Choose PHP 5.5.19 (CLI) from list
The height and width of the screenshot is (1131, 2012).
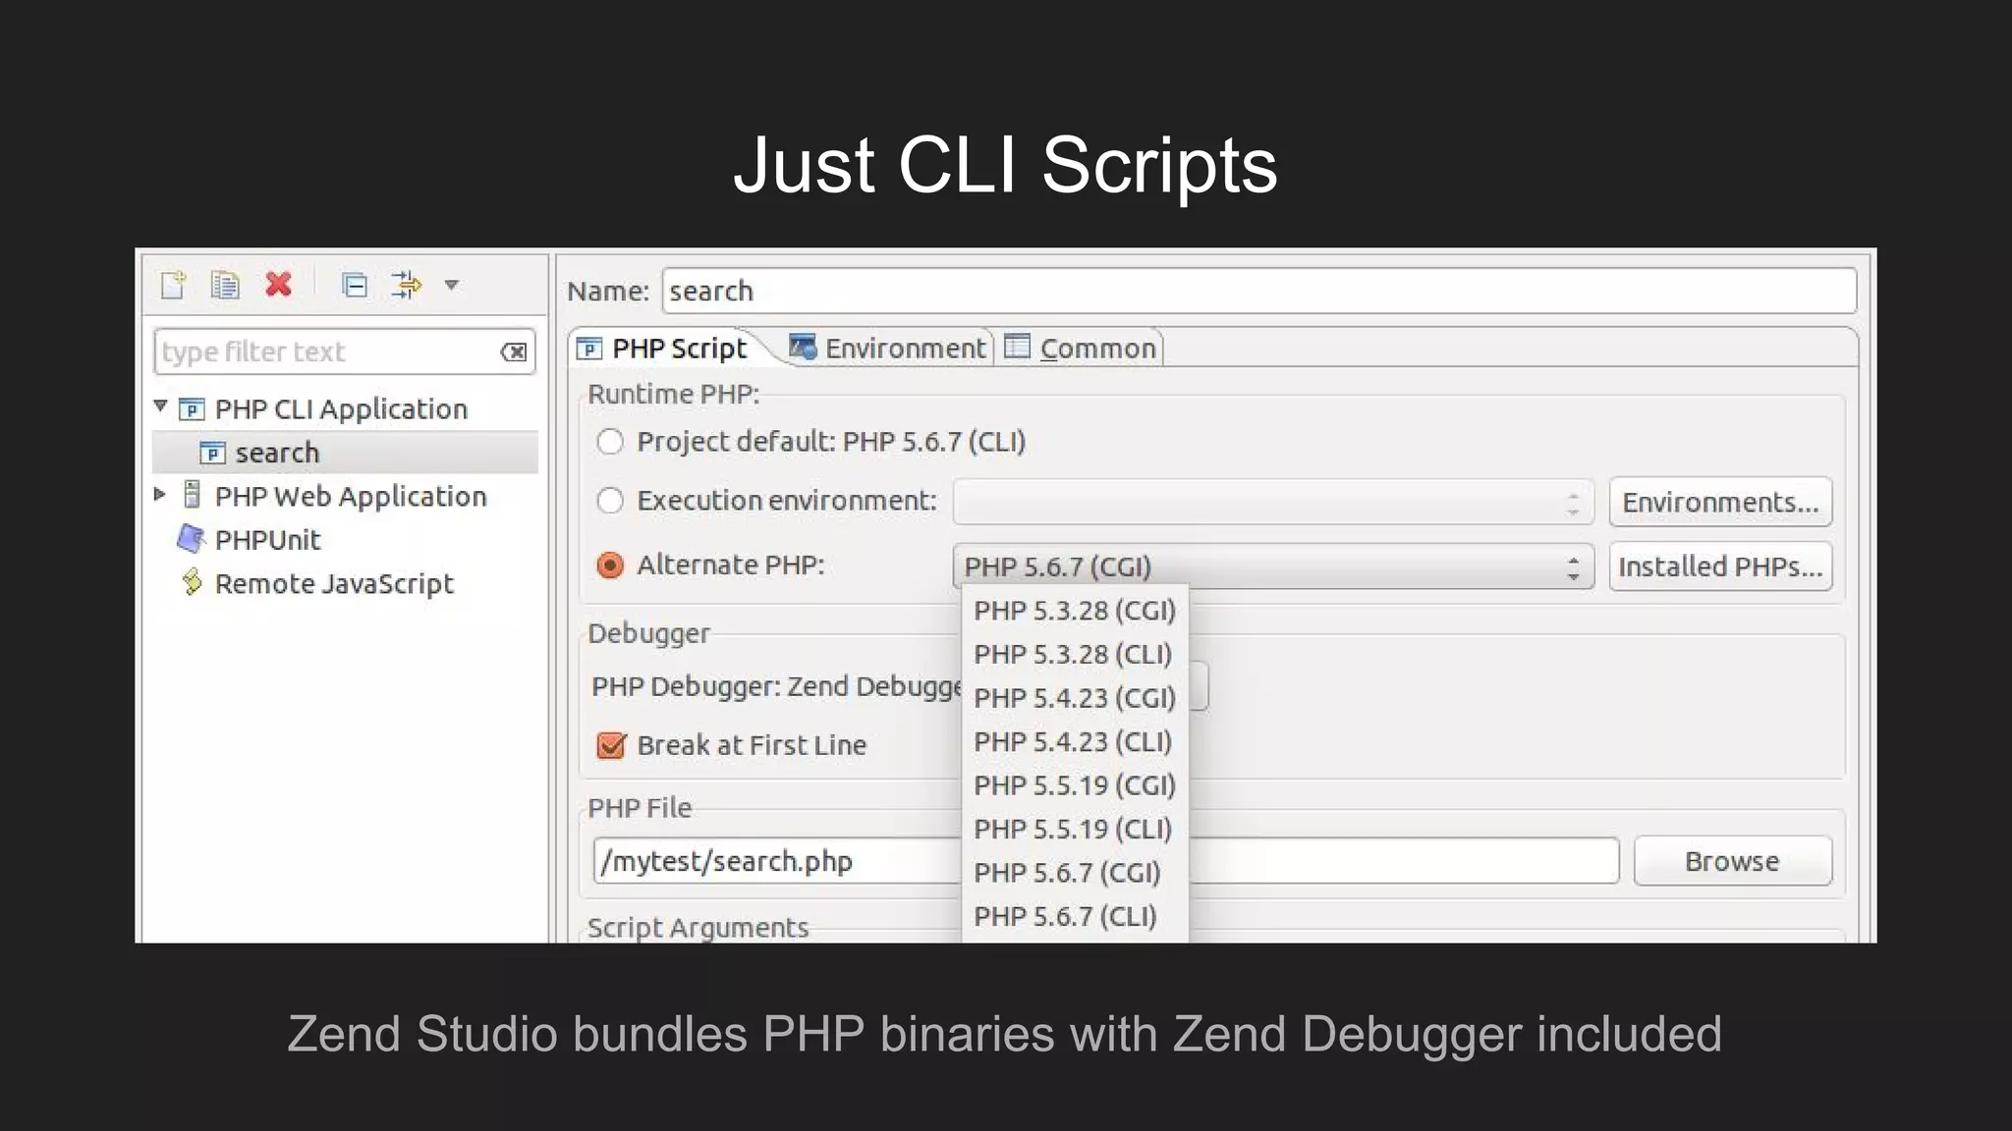click(x=1075, y=830)
